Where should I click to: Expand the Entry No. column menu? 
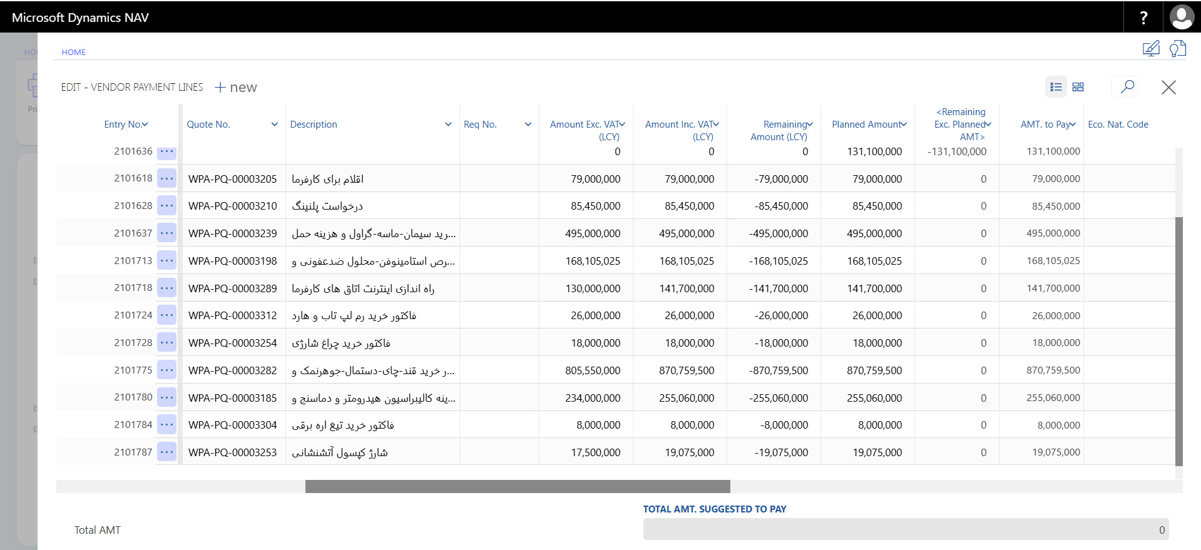[145, 125]
